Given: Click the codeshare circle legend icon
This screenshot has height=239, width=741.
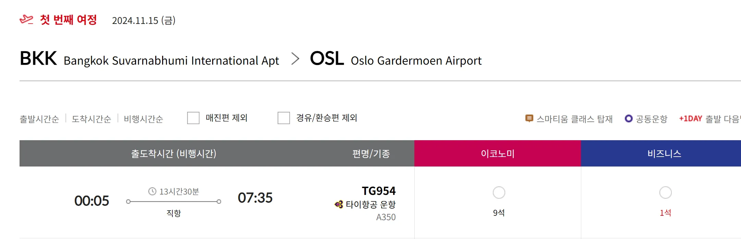Looking at the screenshot, I should click(629, 119).
